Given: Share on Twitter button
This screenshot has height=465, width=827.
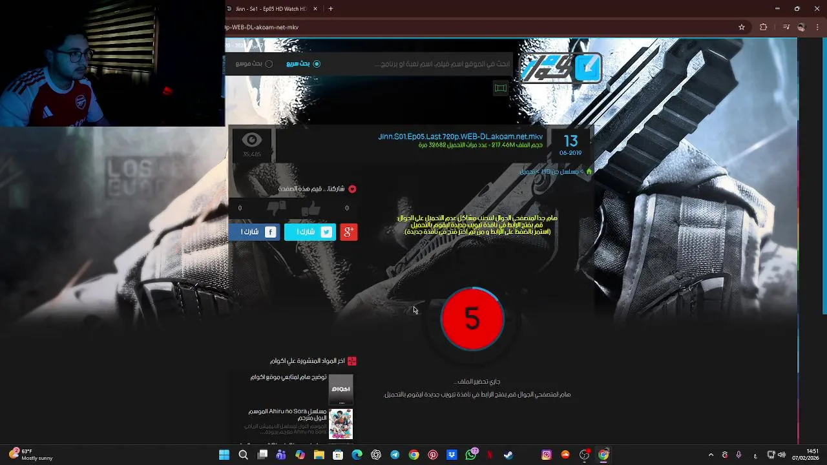Looking at the screenshot, I should click(310, 232).
